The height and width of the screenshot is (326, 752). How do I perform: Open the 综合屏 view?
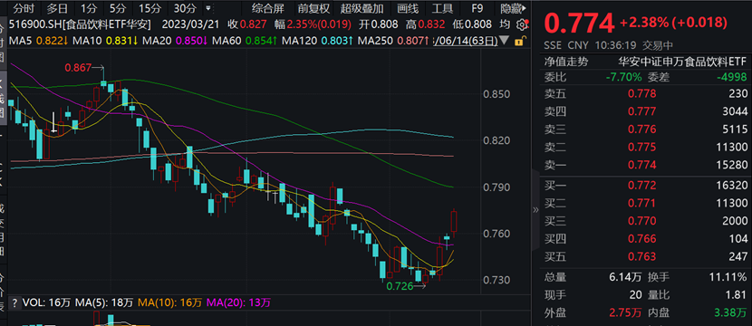(267, 8)
